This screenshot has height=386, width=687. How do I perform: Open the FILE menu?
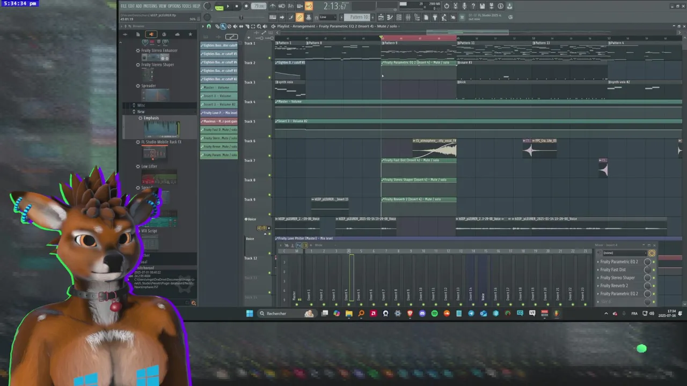pyautogui.click(x=123, y=6)
